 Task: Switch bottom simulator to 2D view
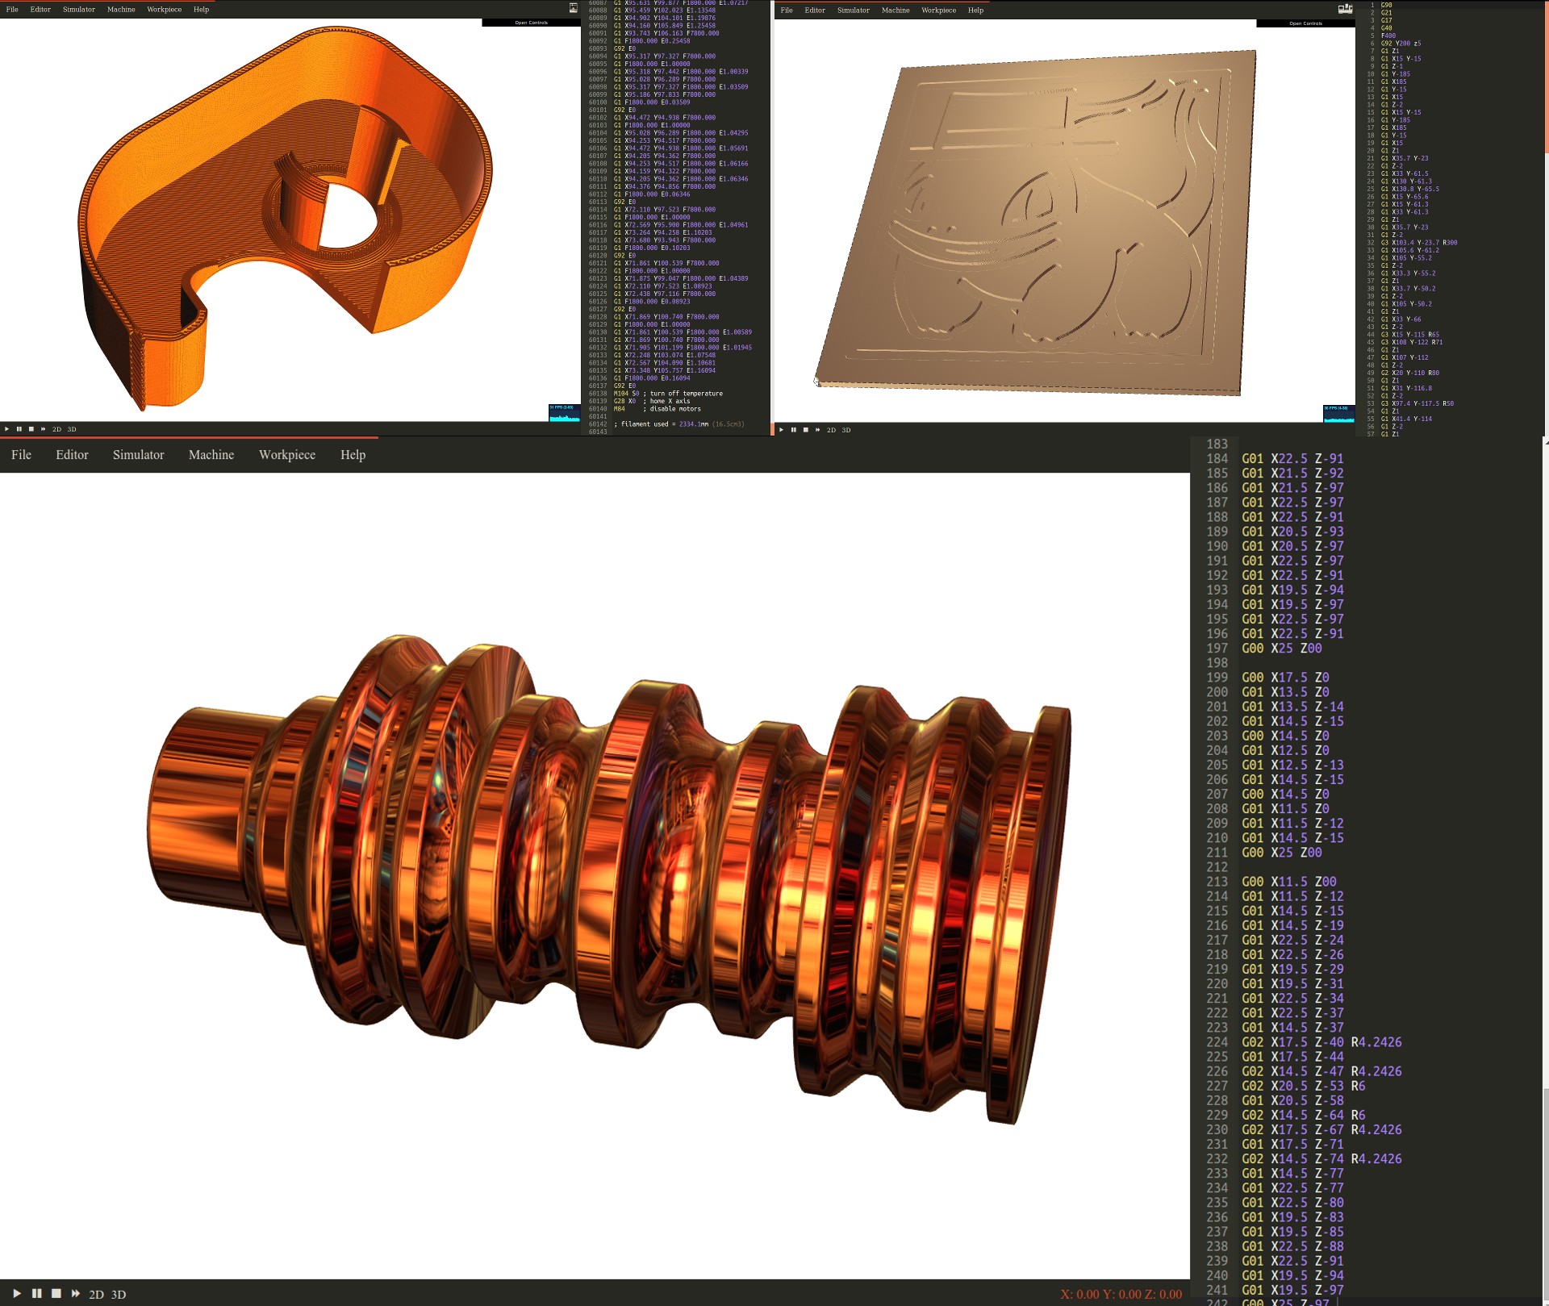96,1294
